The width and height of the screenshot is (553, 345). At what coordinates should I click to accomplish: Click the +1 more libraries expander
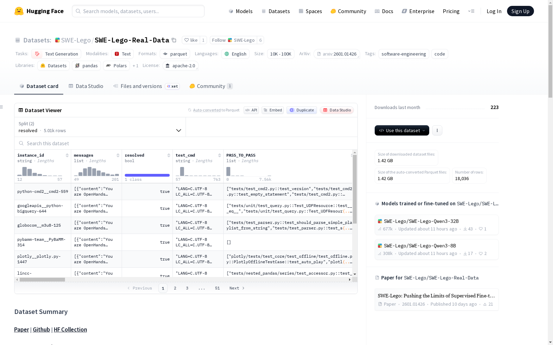[x=135, y=66]
